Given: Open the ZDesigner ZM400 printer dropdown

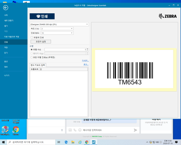Looking at the screenshot, I should pyautogui.click(x=59, y=24).
